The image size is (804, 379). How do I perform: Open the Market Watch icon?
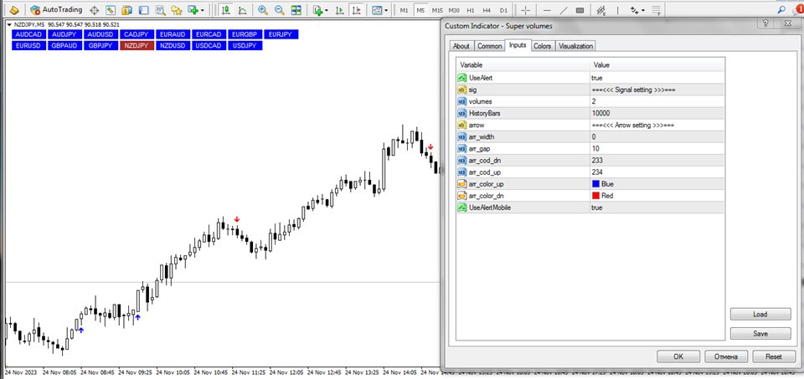[x=111, y=10]
